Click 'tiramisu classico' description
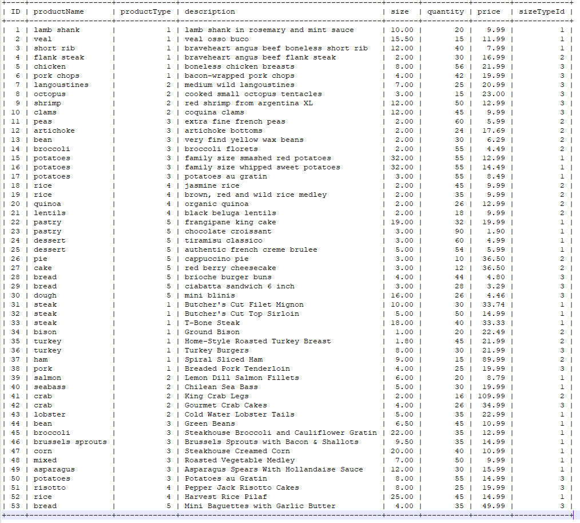580x523 pixels. point(224,240)
